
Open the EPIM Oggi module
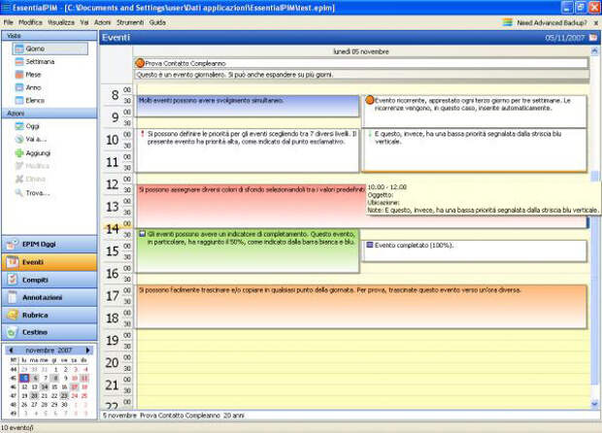(x=50, y=244)
